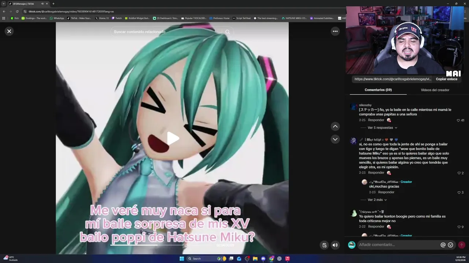Open the 'Script Tail Beat' bookmark
Screen dimensions: 469x263
(x=242, y=18)
